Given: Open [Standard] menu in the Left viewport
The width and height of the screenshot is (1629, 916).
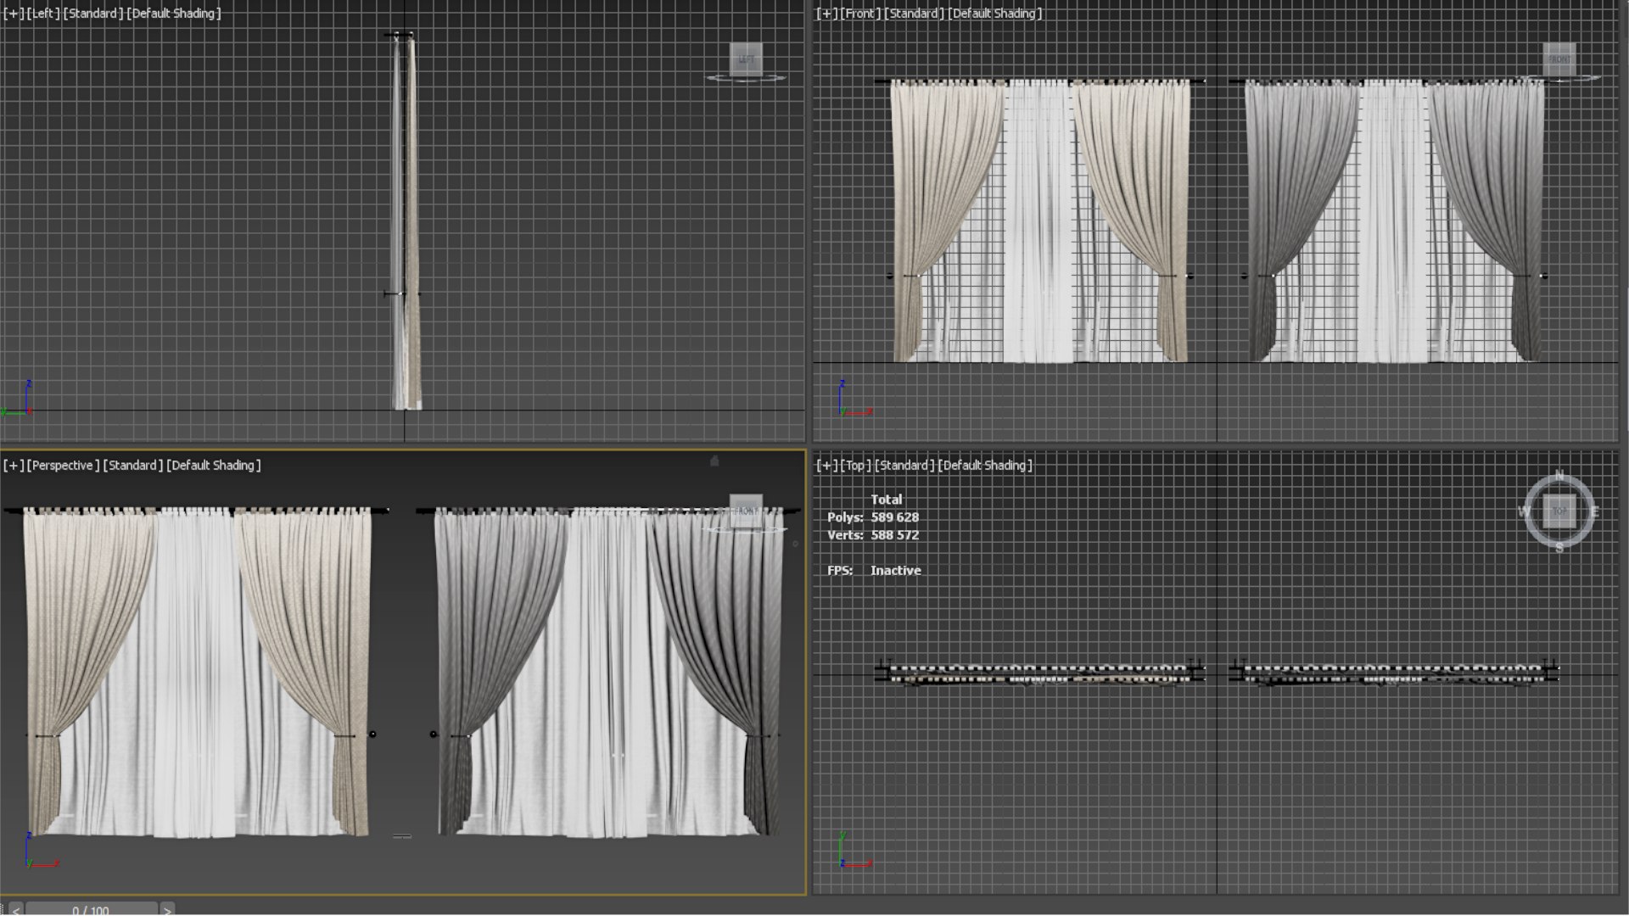Looking at the screenshot, I should coord(93,14).
